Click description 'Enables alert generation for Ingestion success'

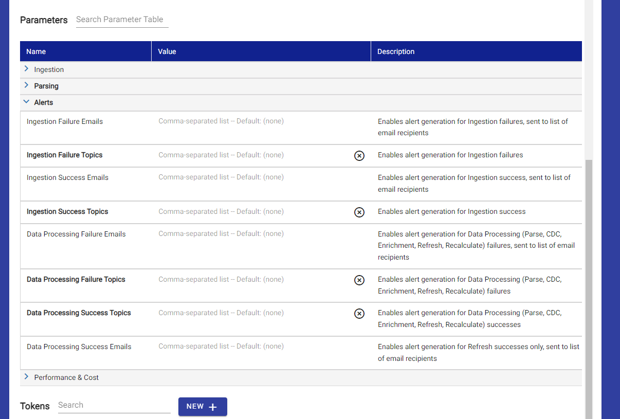pyautogui.click(x=452, y=212)
